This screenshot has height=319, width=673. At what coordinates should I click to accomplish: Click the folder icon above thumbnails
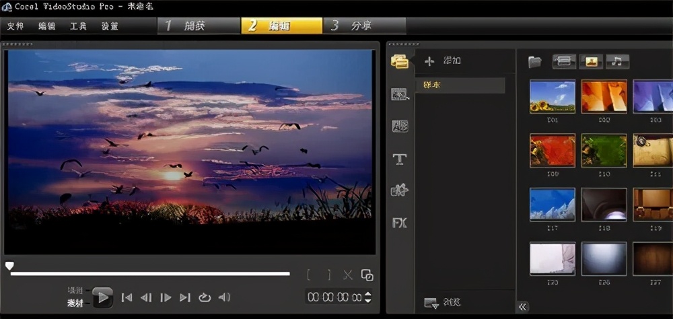click(x=535, y=62)
